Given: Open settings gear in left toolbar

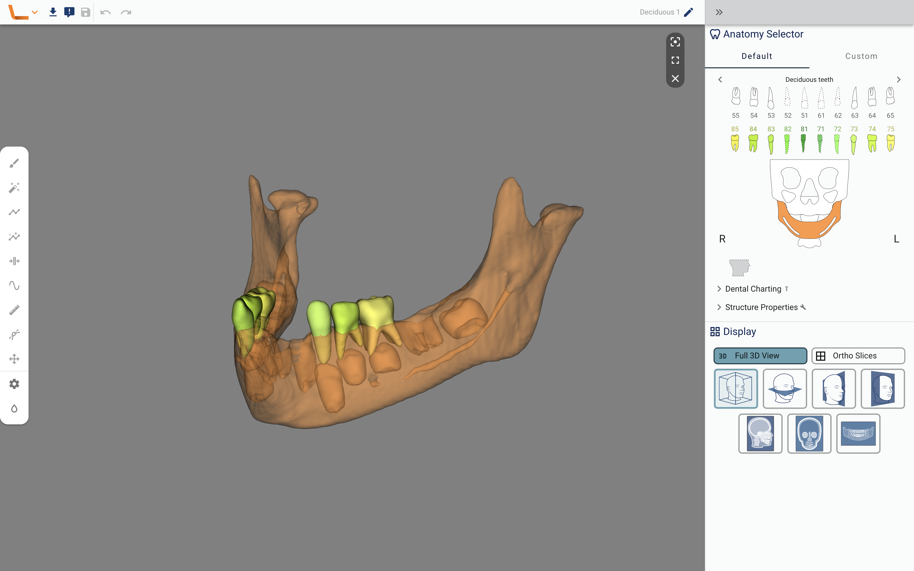Looking at the screenshot, I should 14,384.
